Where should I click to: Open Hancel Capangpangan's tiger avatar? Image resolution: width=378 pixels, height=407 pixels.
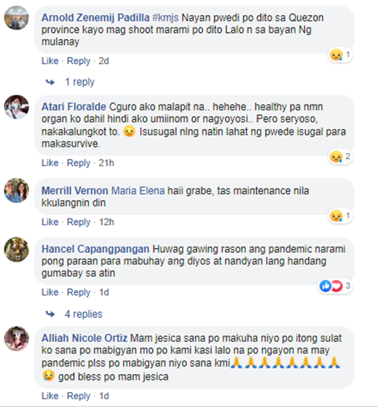point(16,249)
